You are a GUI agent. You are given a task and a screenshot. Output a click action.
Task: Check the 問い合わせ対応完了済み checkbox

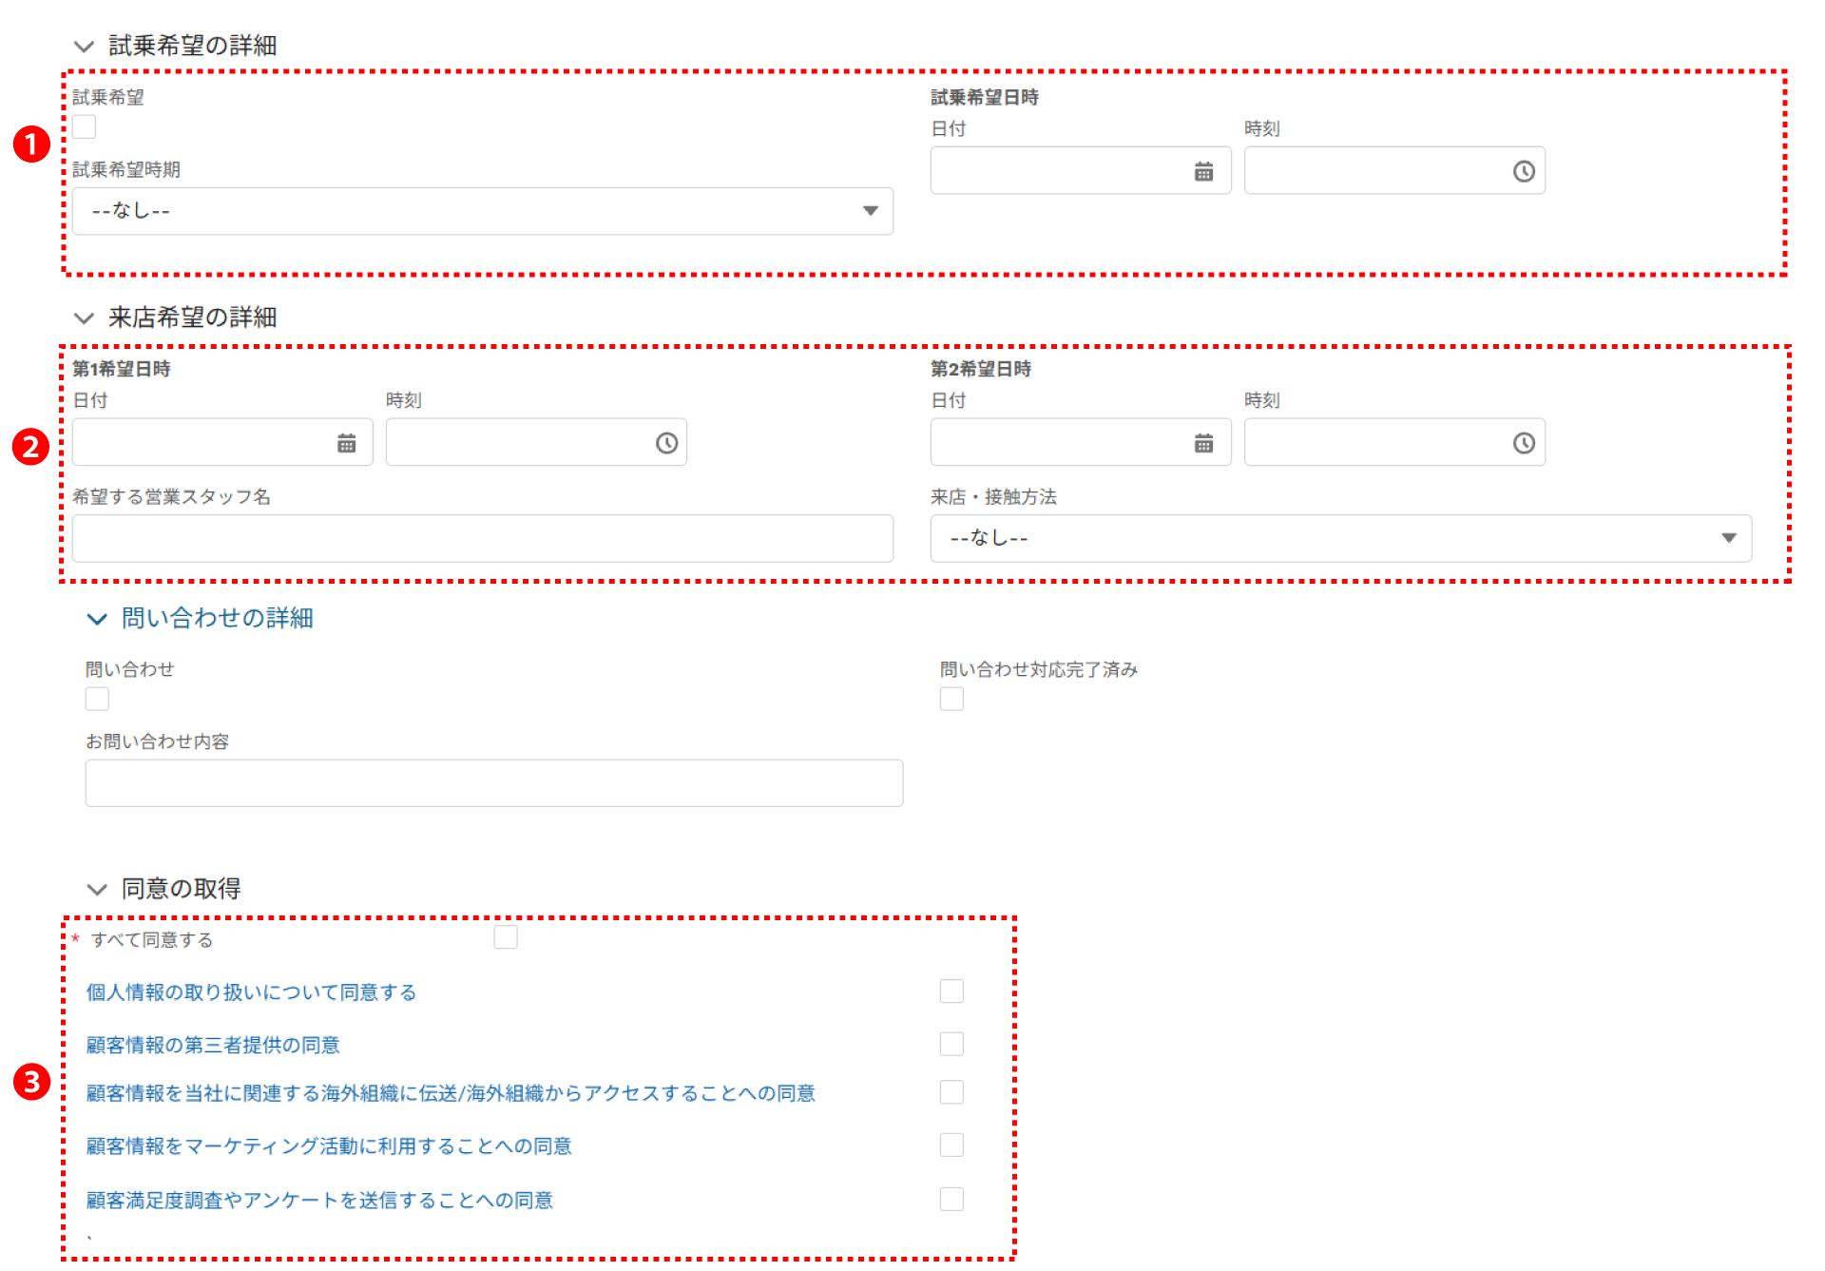[x=951, y=700]
